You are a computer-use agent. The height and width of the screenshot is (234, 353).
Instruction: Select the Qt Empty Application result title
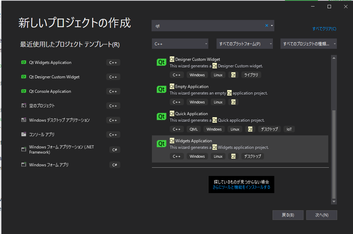(189, 87)
